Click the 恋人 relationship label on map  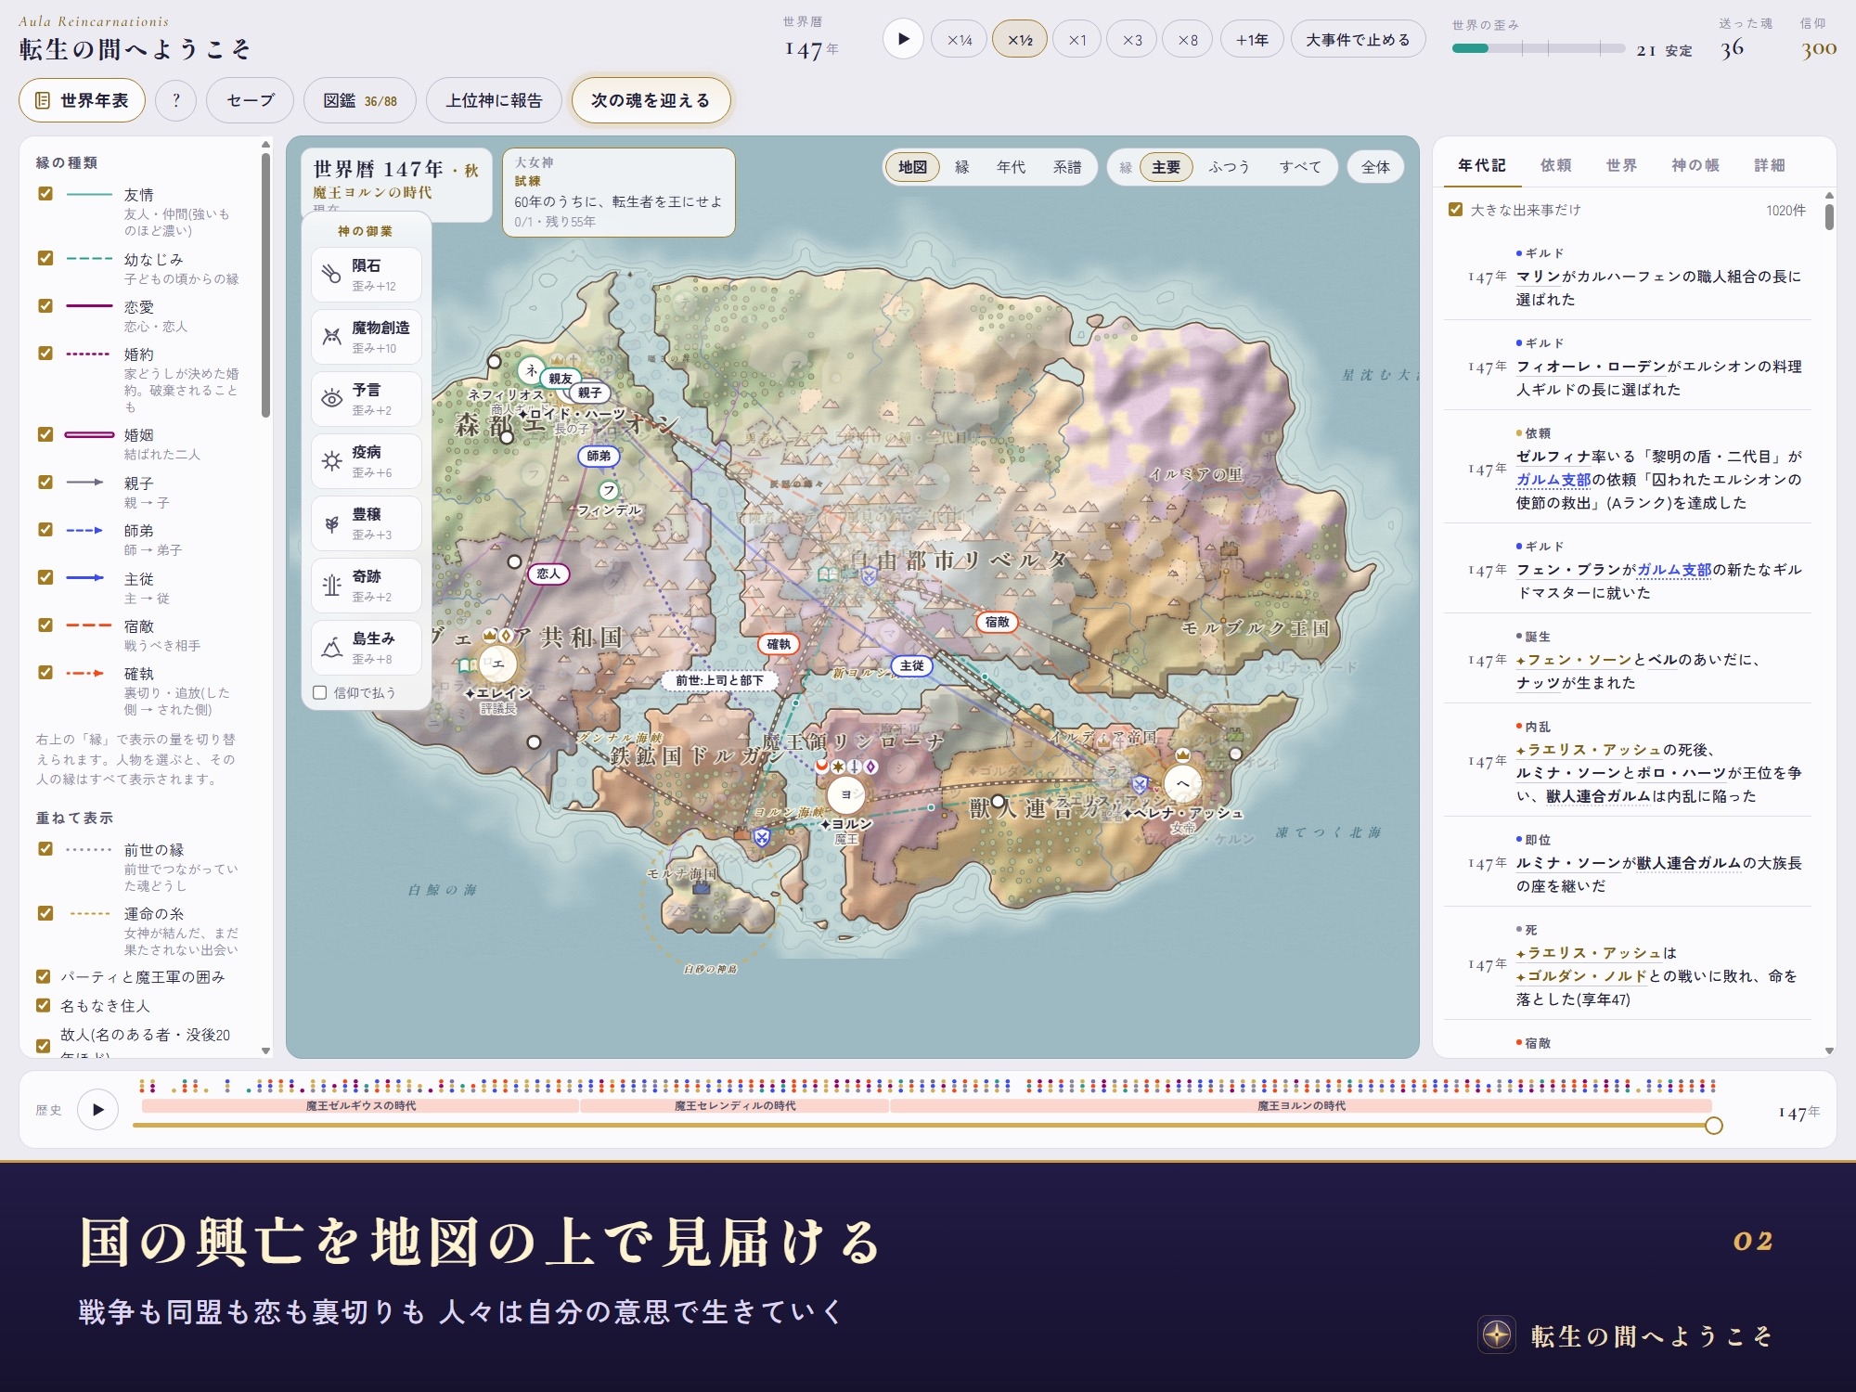(x=548, y=574)
